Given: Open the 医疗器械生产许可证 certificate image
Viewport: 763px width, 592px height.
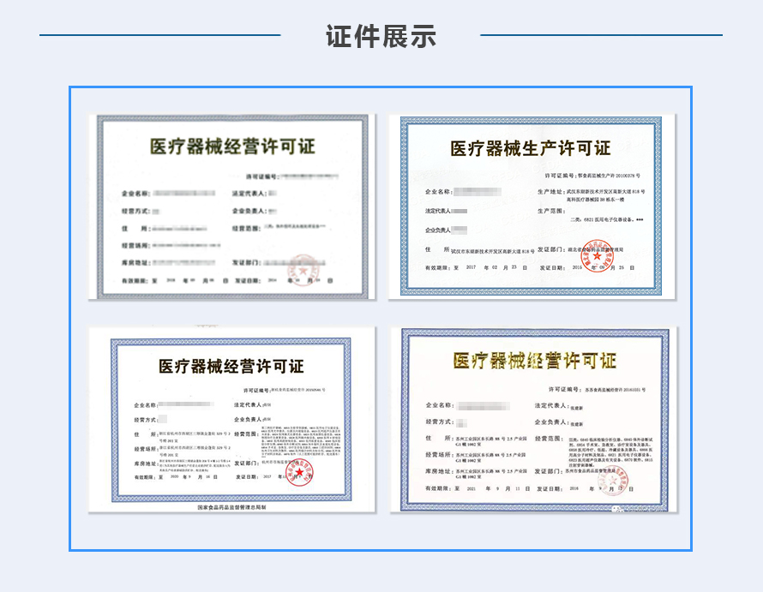Looking at the screenshot, I should point(531,206).
